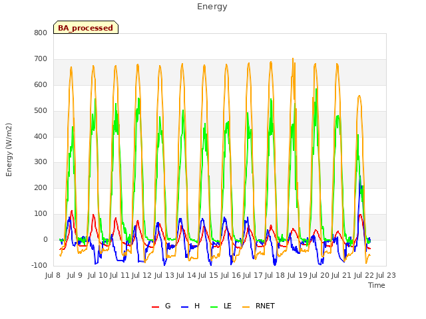Image resolution: width=426 pixels, height=319 pixels.
Task: Click the Jul 21 x-axis label
Action: pos(341,275)
